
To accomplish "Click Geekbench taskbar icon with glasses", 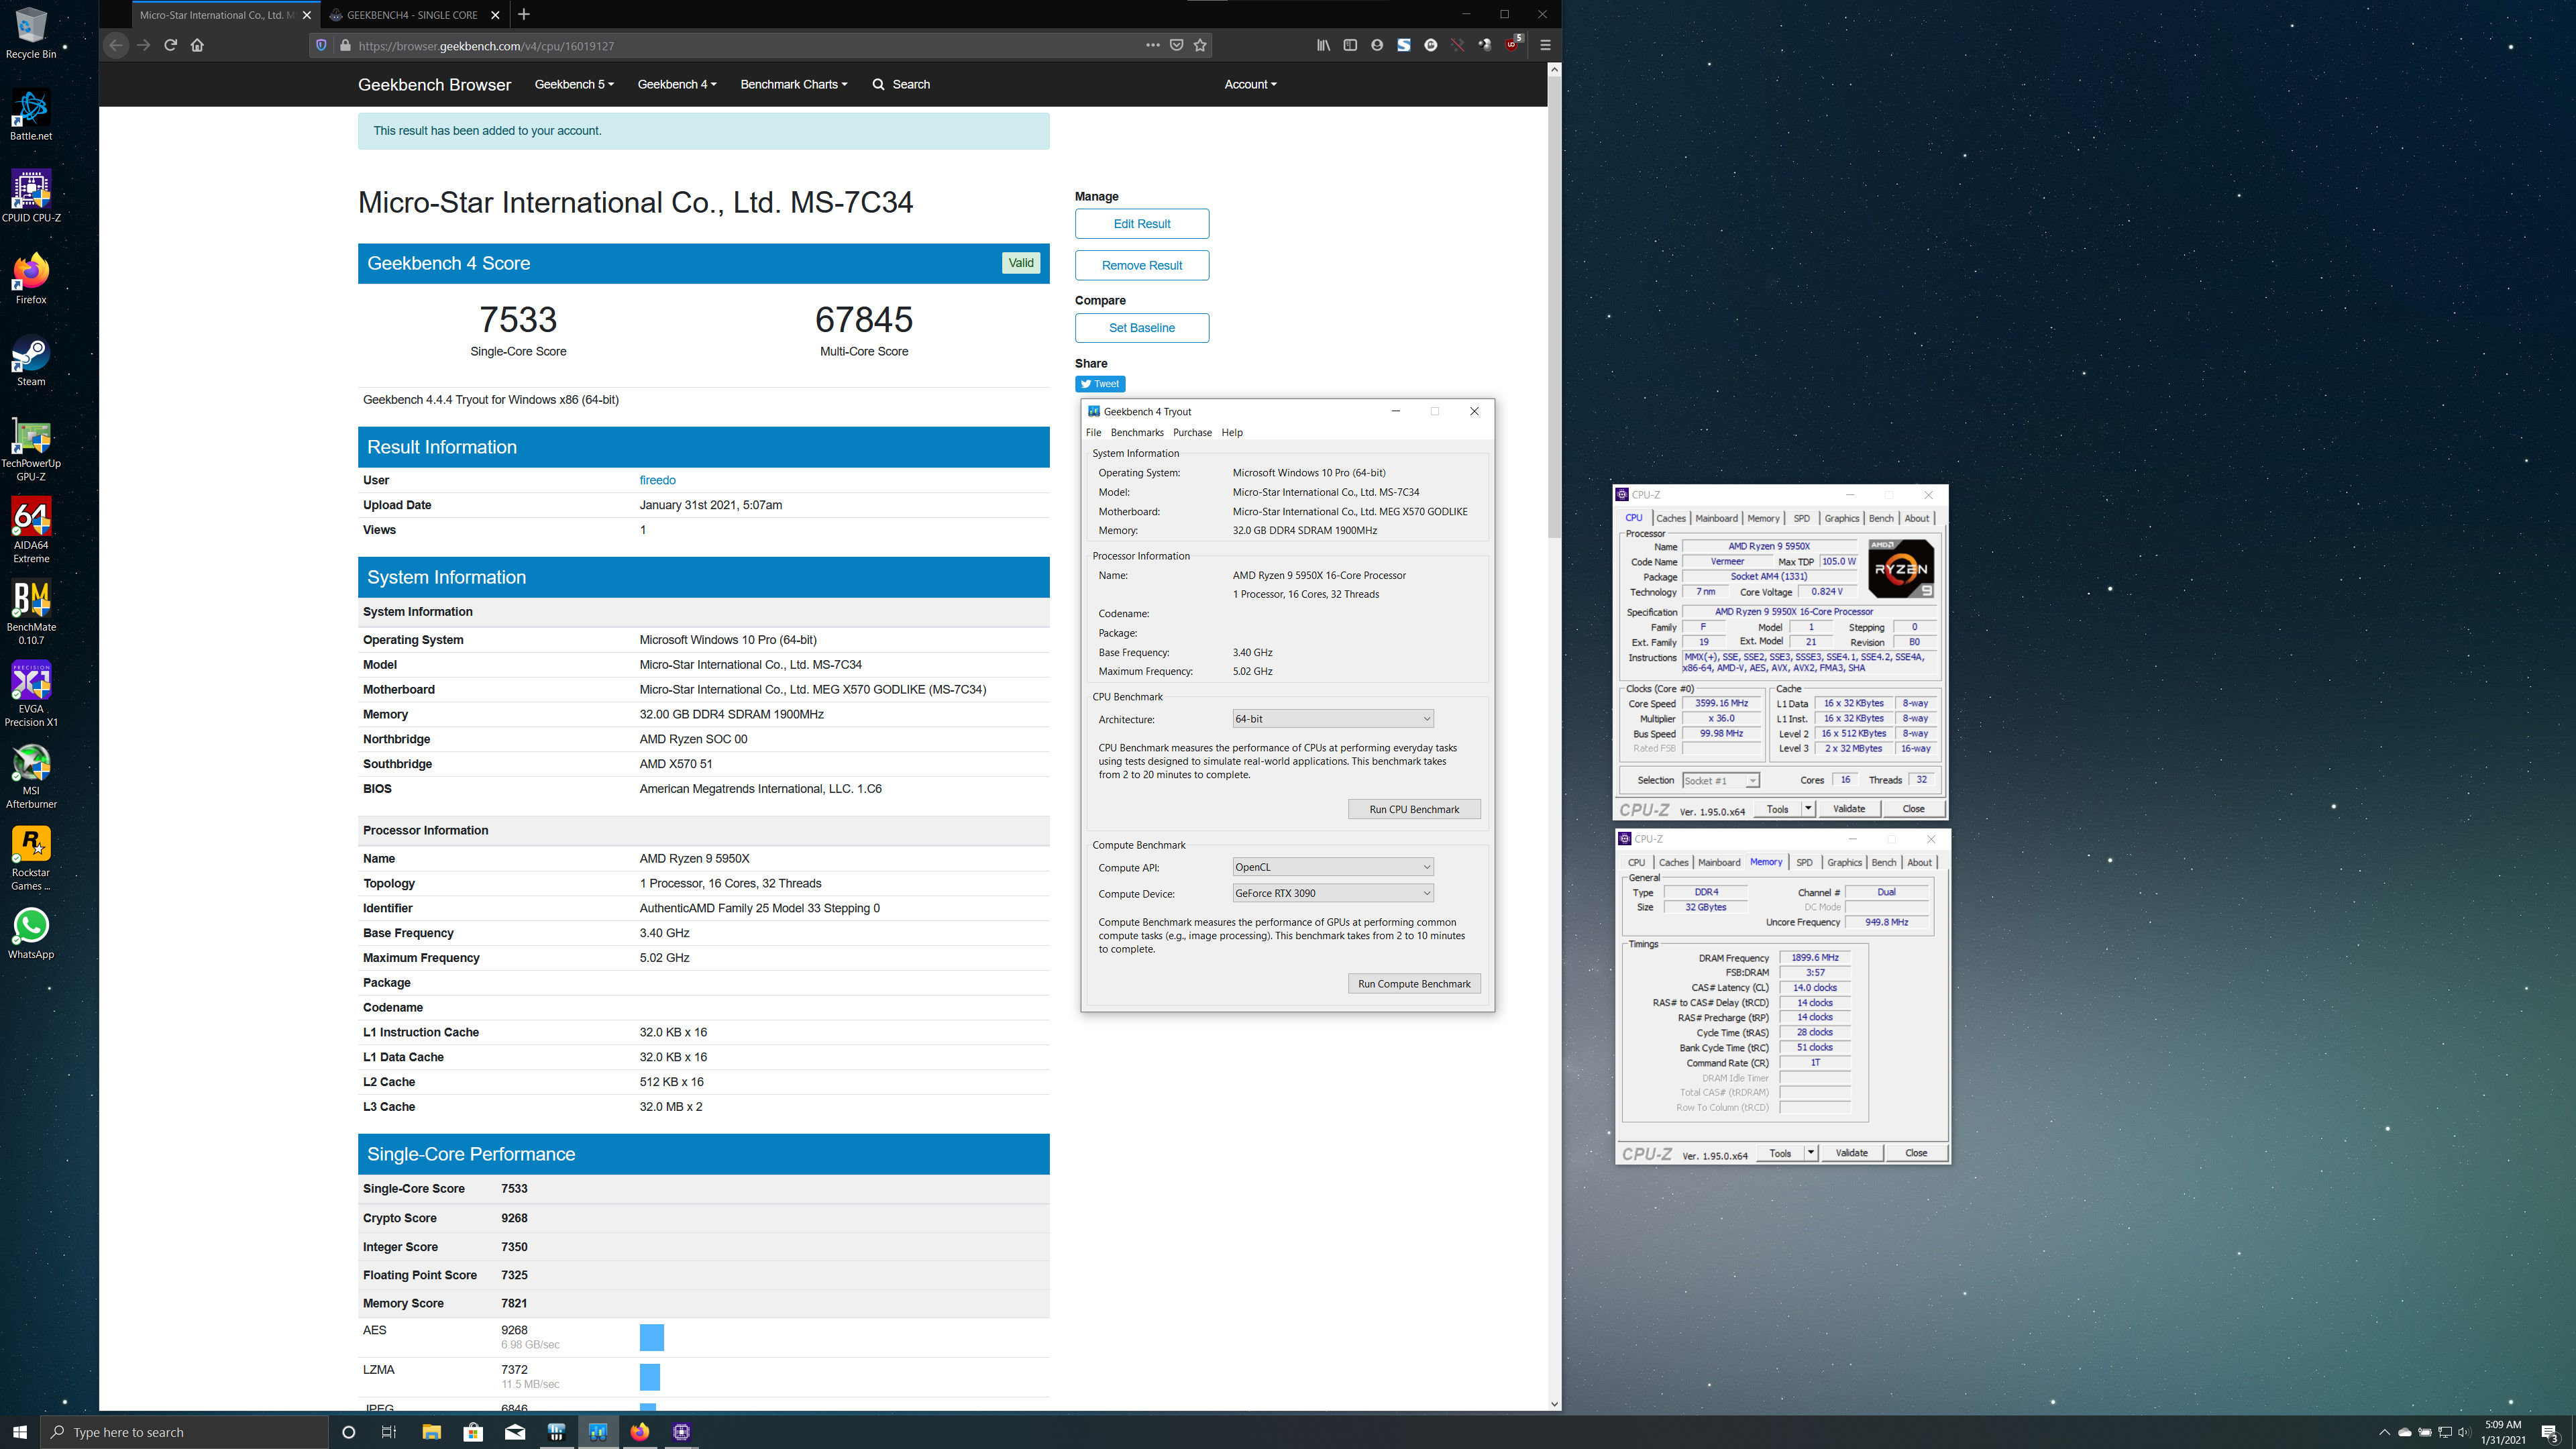I will [598, 1432].
